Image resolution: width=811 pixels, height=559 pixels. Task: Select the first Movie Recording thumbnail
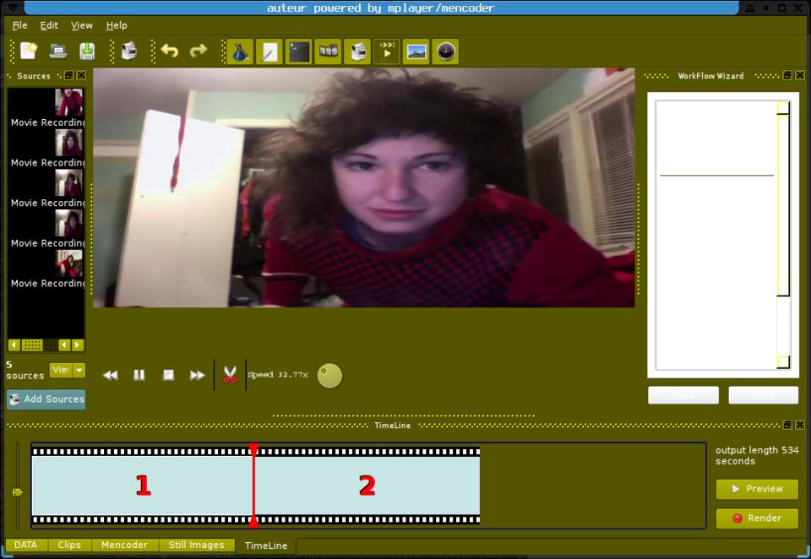[68, 103]
